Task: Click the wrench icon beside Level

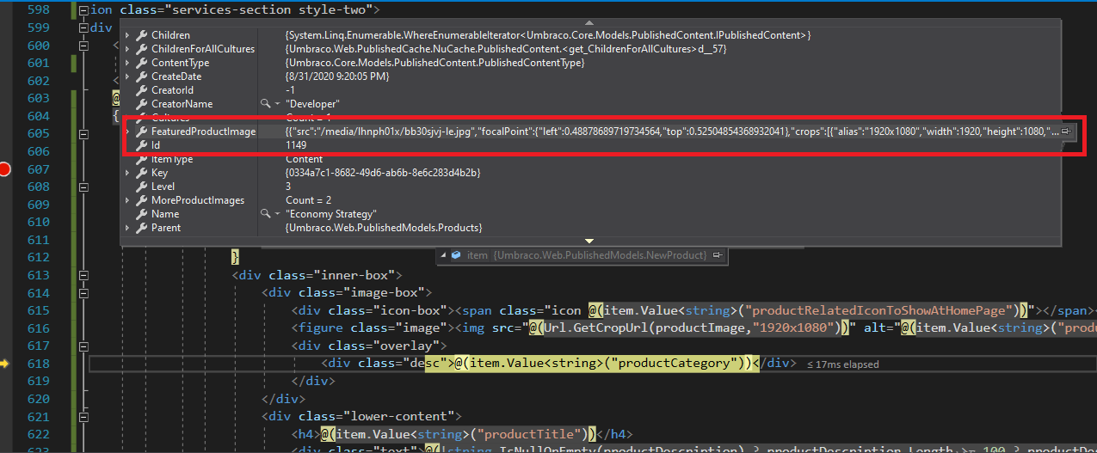Action: [141, 187]
